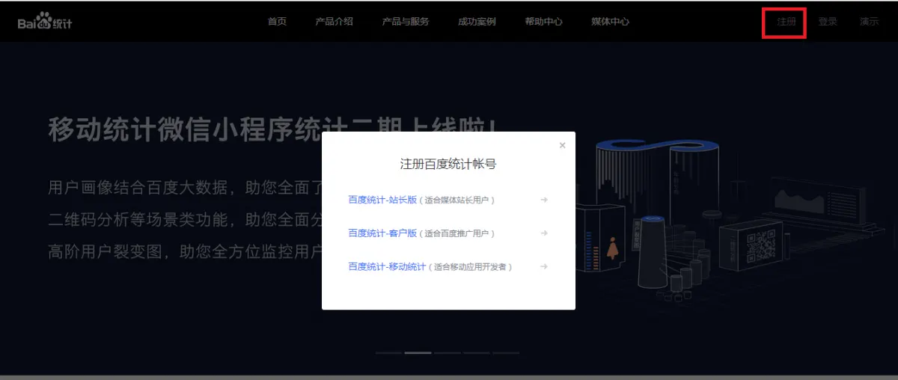Choose 百度统计-客户版 registration
This screenshot has height=380, width=898.
click(382, 233)
